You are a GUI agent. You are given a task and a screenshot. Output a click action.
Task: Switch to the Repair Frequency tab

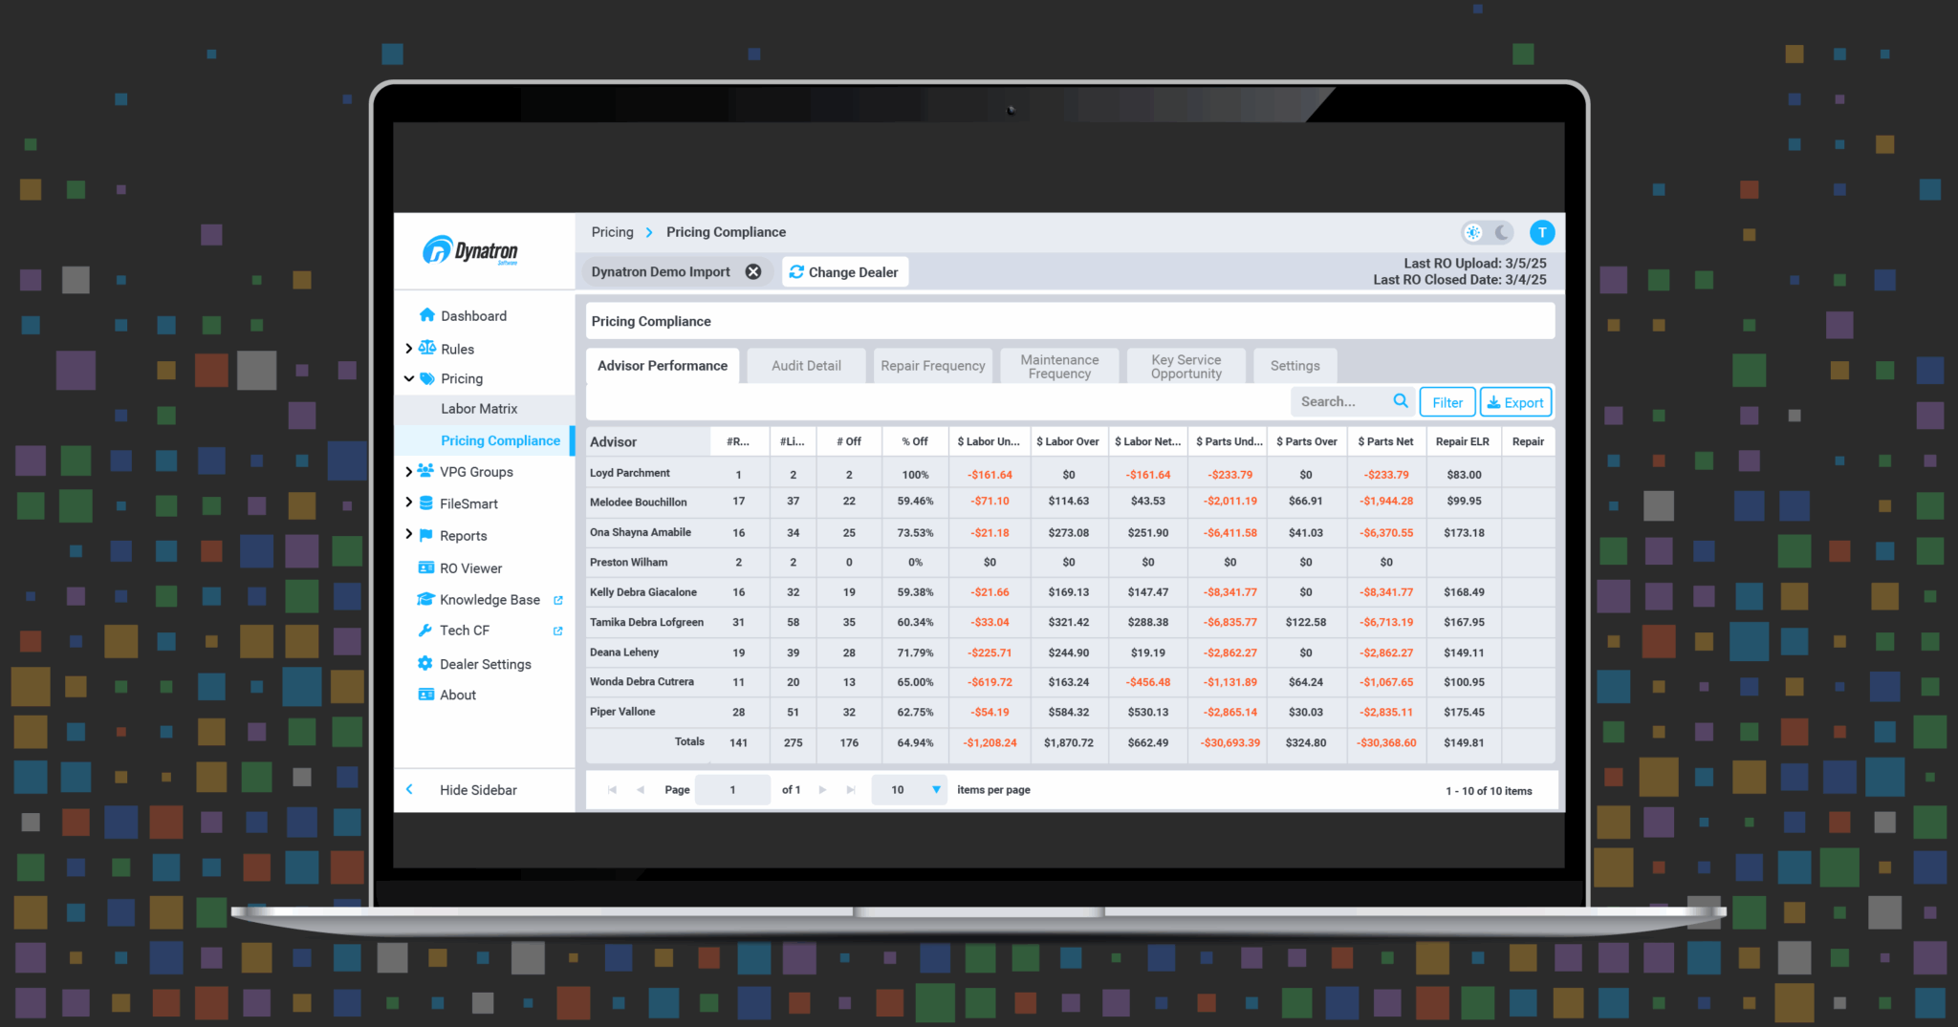pos(933,365)
